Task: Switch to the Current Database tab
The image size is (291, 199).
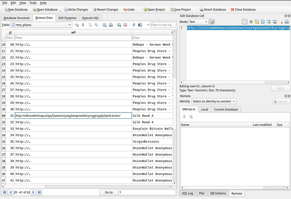Action: (x=226, y=109)
